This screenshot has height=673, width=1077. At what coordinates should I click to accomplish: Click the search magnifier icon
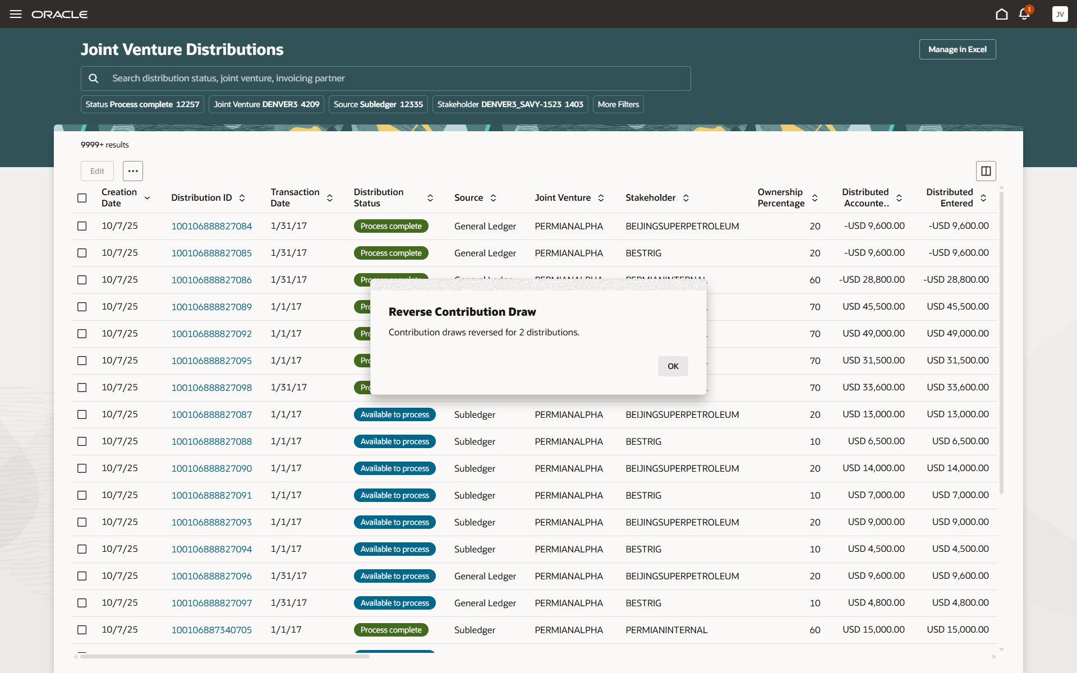[x=94, y=79]
